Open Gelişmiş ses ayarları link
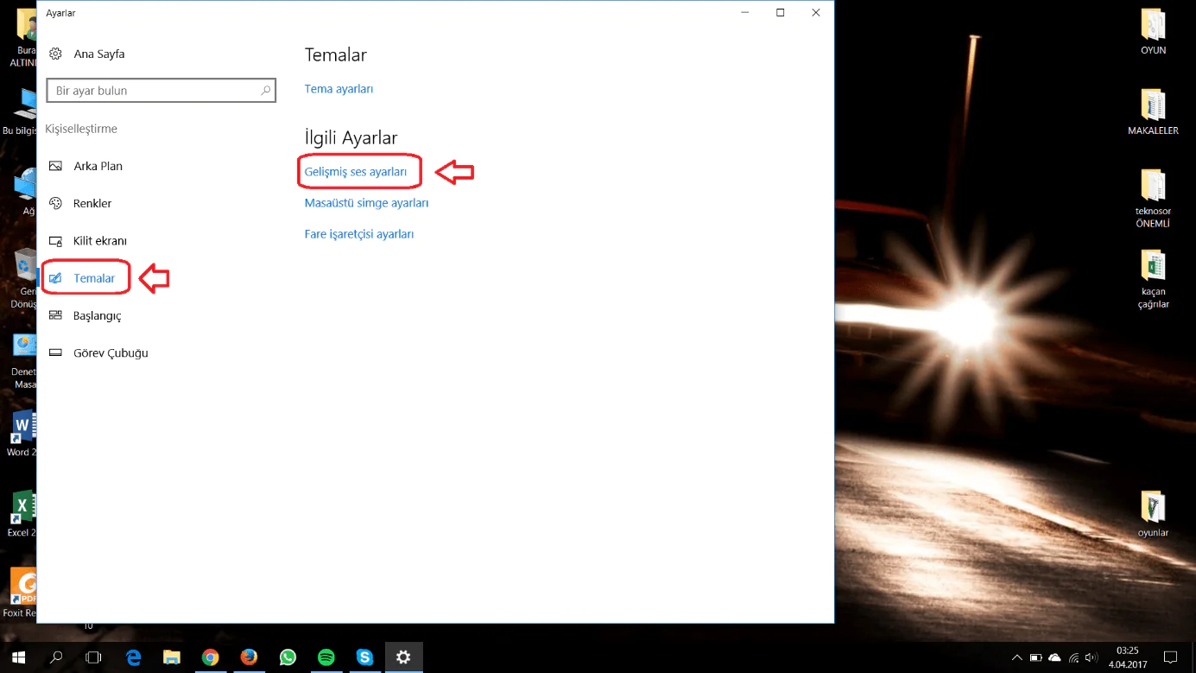This screenshot has width=1196, height=673. point(355,172)
